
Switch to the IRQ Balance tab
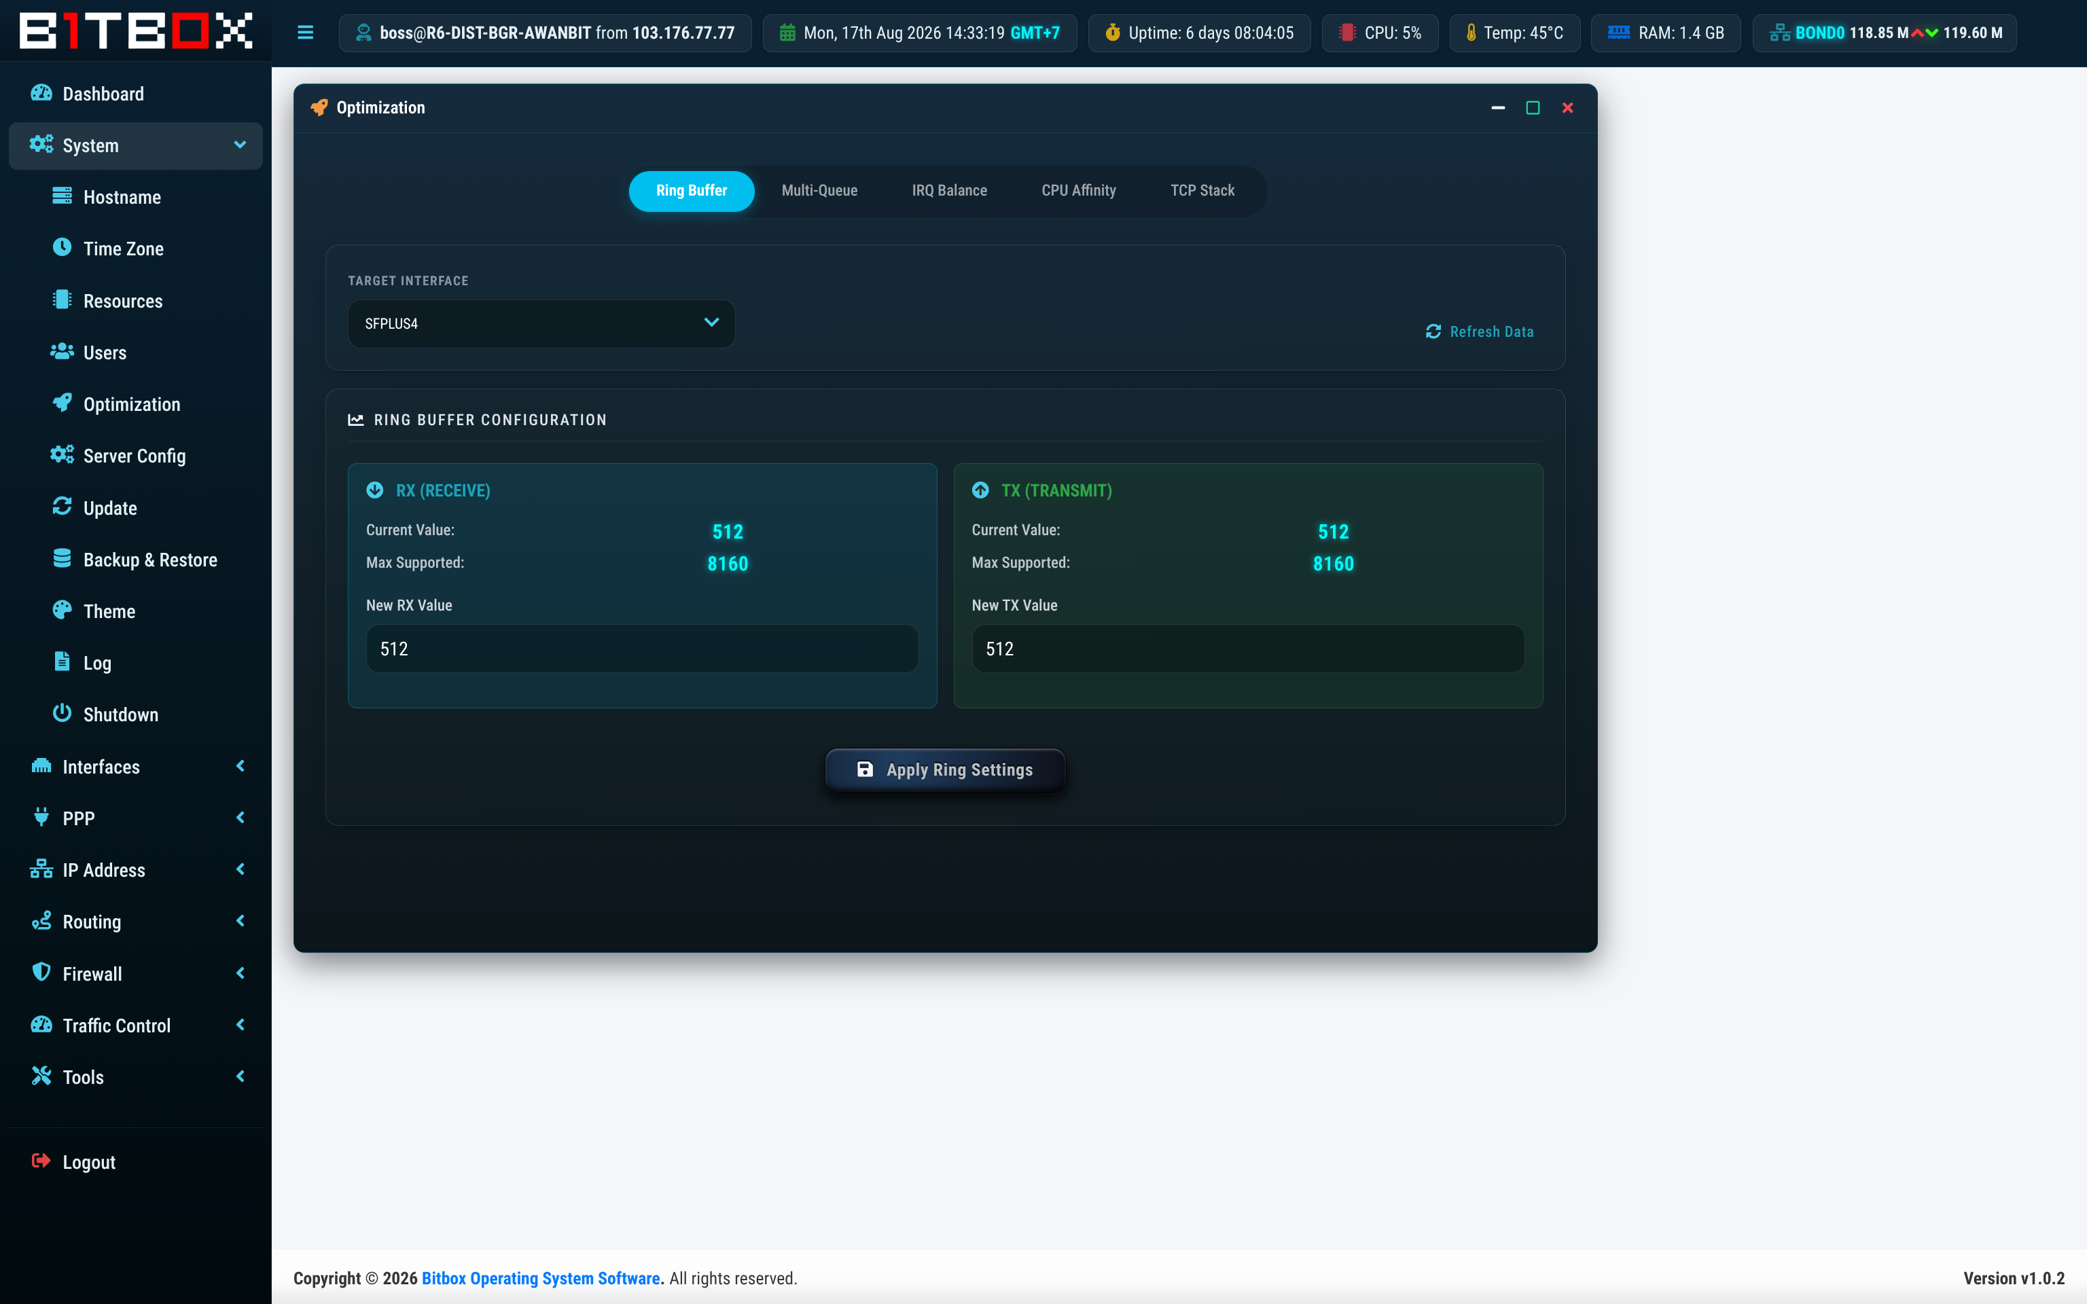tap(948, 191)
